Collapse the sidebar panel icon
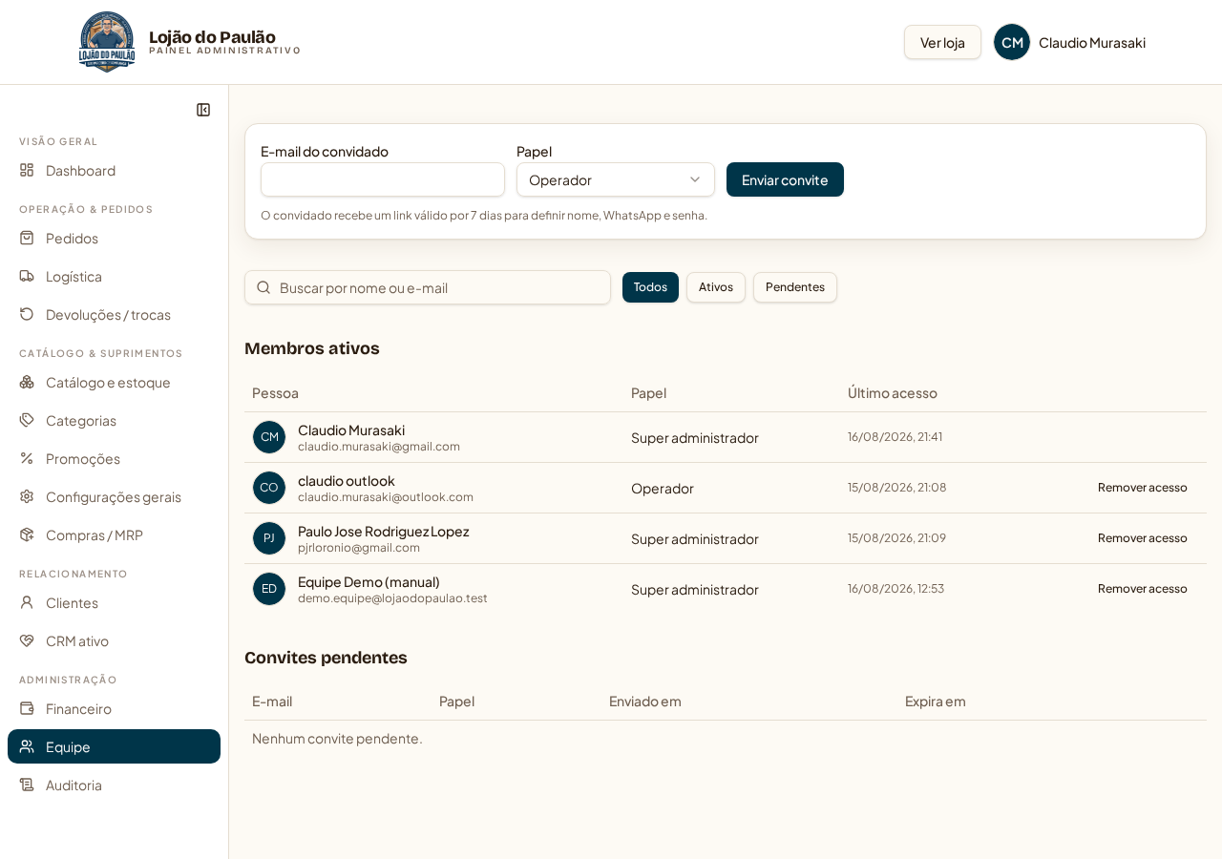1222x859 pixels. pyautogui.click(x=203, y=110)
